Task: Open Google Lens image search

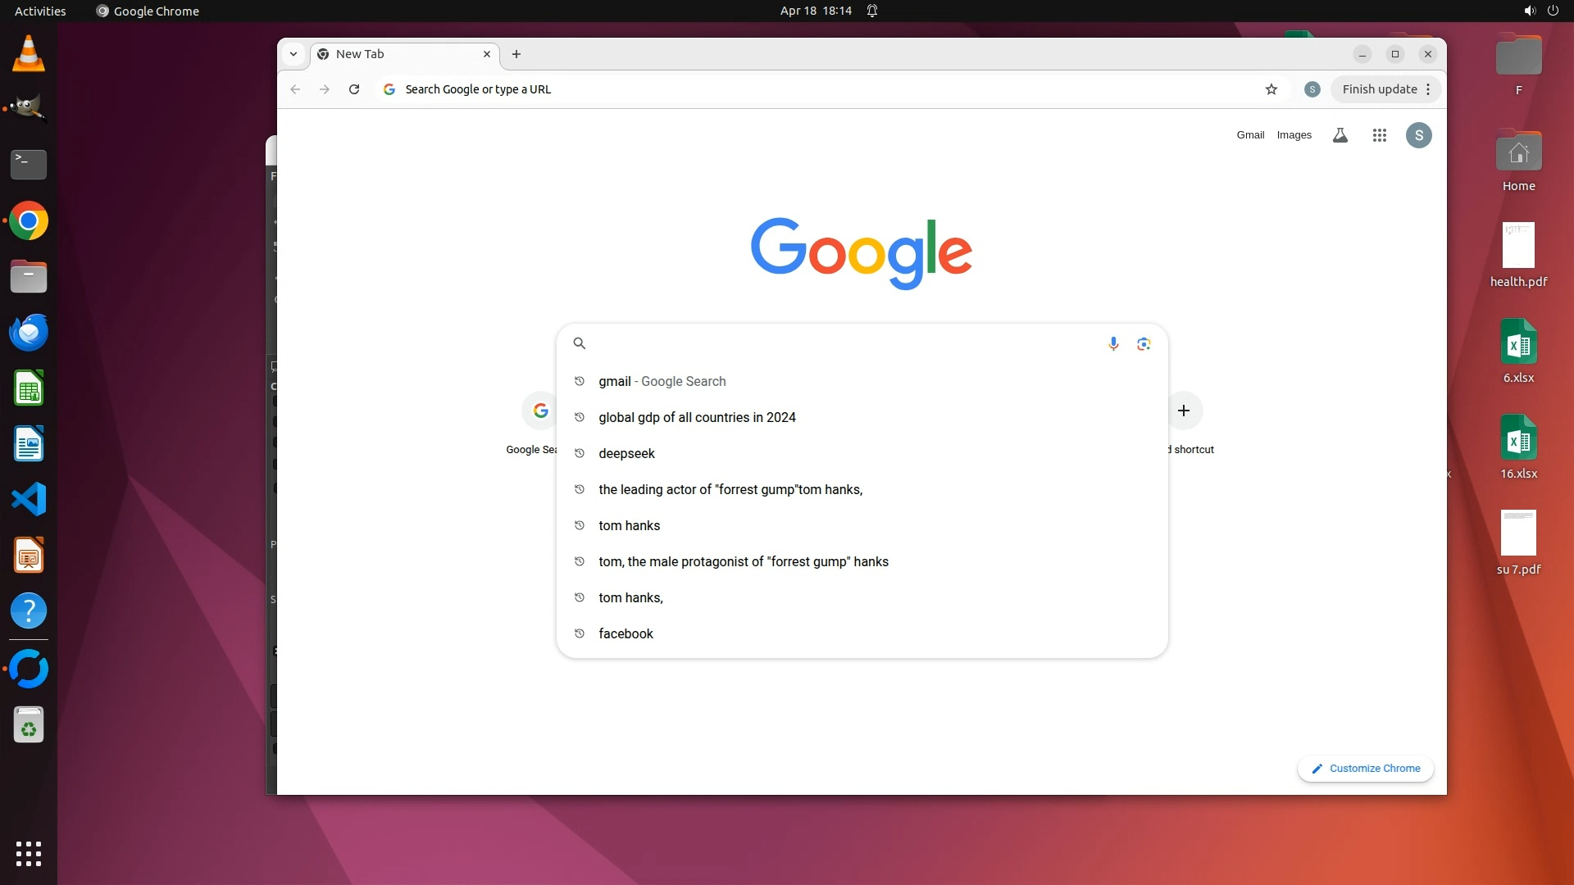Action: [x=1144, y=343]
